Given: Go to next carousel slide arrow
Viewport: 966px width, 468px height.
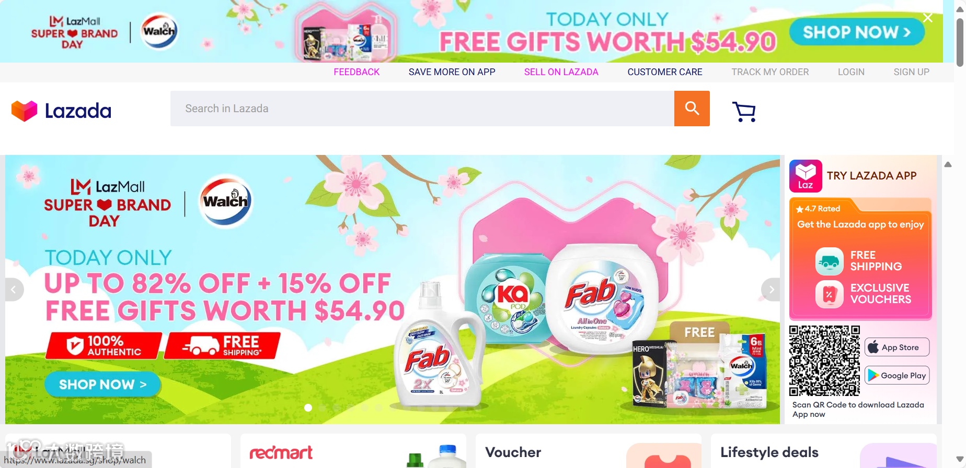Looking at the screenshot, I should (x=771, y=290).
